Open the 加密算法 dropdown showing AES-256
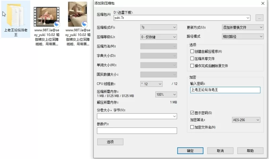This screenshot has height=159, width=269. coord(246,120)
